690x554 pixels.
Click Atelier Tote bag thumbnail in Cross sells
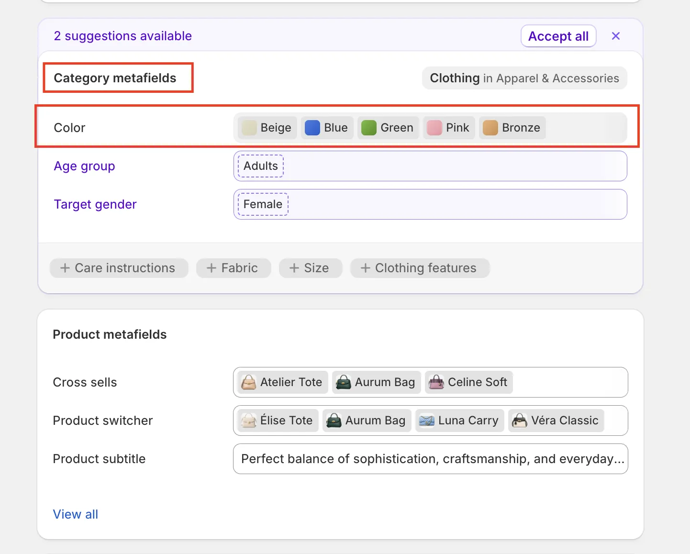click(249, 382)
